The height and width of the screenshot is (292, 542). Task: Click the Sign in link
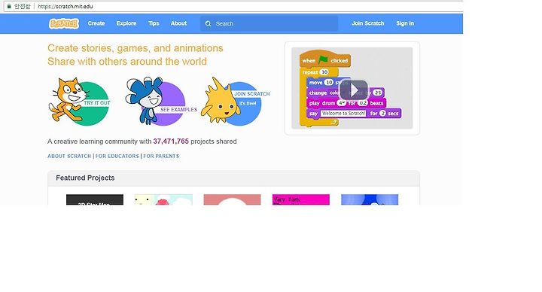405,23
